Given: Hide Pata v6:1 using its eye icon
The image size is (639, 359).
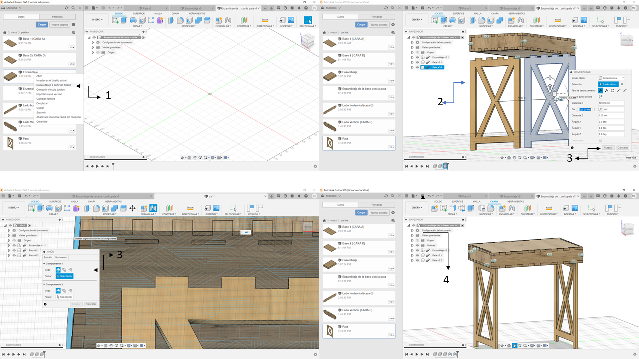Looking at the screenshot, I should pos(14,250).
